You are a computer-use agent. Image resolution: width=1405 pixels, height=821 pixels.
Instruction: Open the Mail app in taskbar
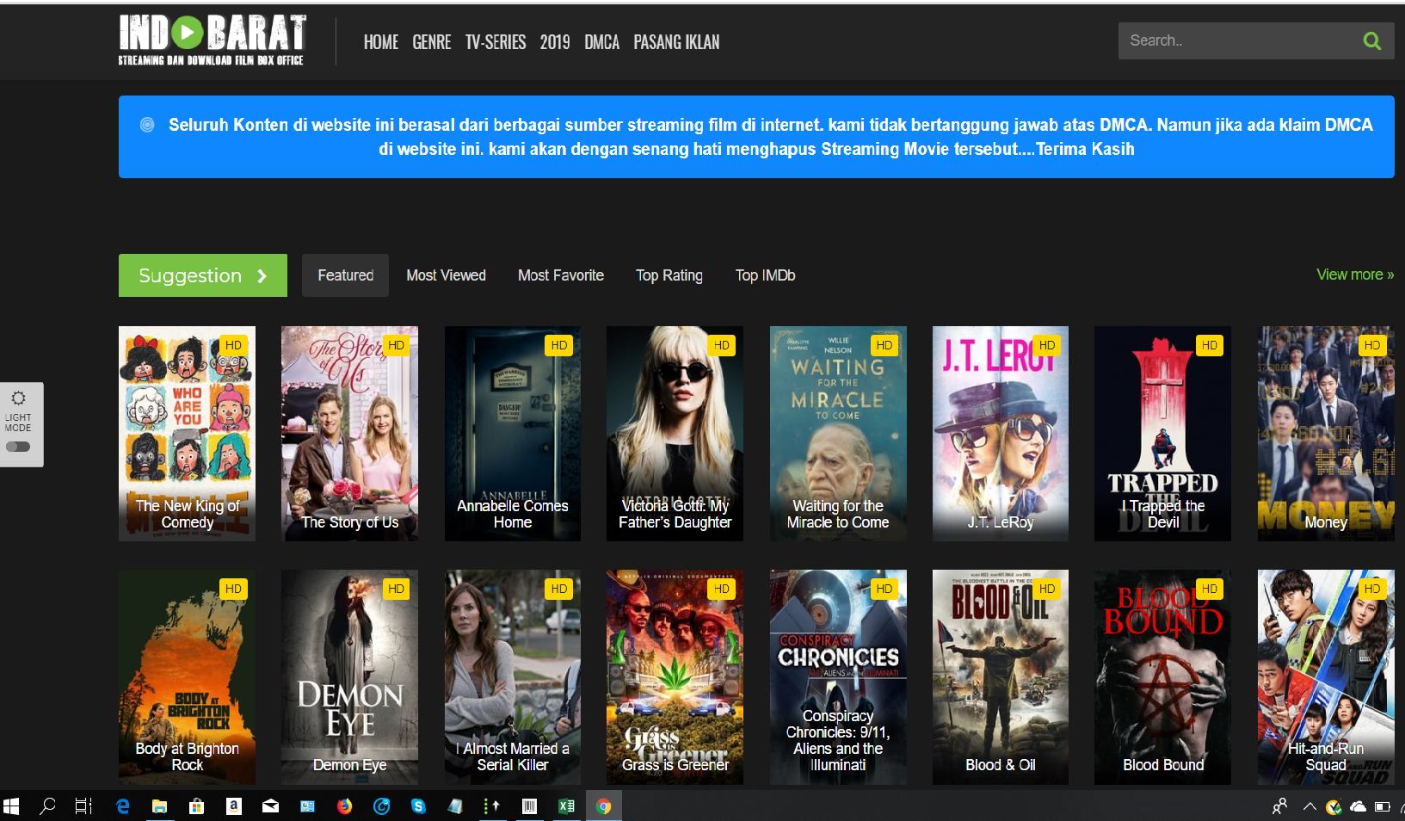pyautogui.click(x=270, y=806)
